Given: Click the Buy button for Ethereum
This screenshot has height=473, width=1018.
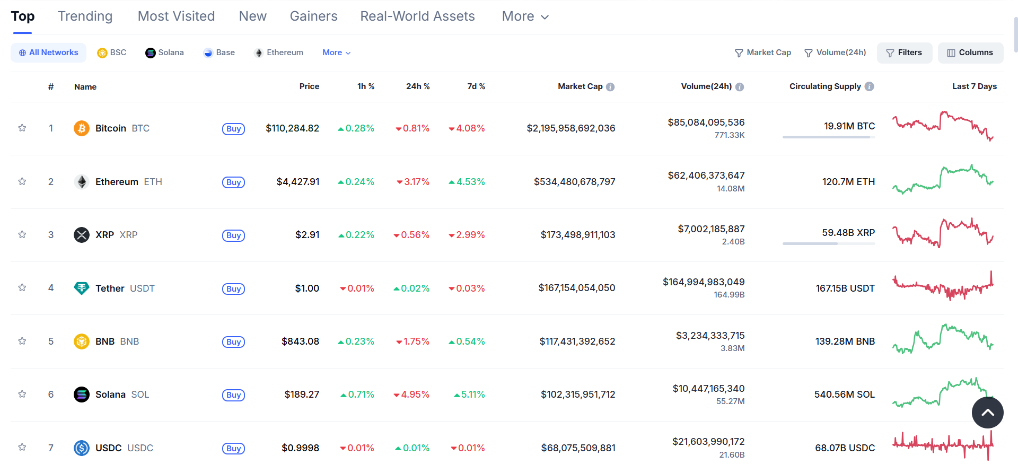Looking at the screenshot, I should tap(233, 182).
